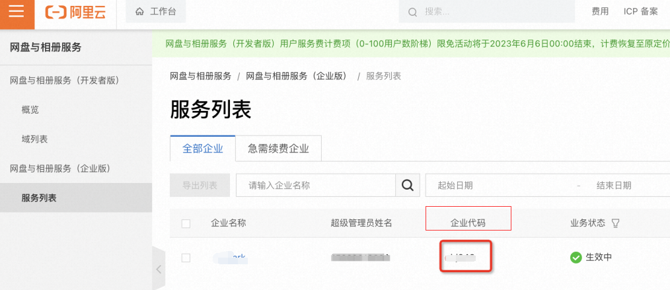This screenshot has height=290, width=670.
Task: Click the 企业代码 column header
Action: [468, 223]
